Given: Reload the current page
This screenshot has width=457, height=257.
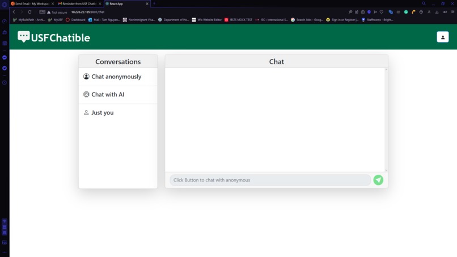Looking at the screenshot, I should pos(29,12).
